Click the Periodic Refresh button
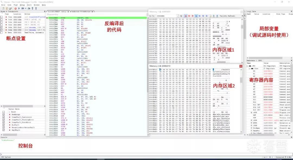The image size is (293, 160). tap(227, 16)
